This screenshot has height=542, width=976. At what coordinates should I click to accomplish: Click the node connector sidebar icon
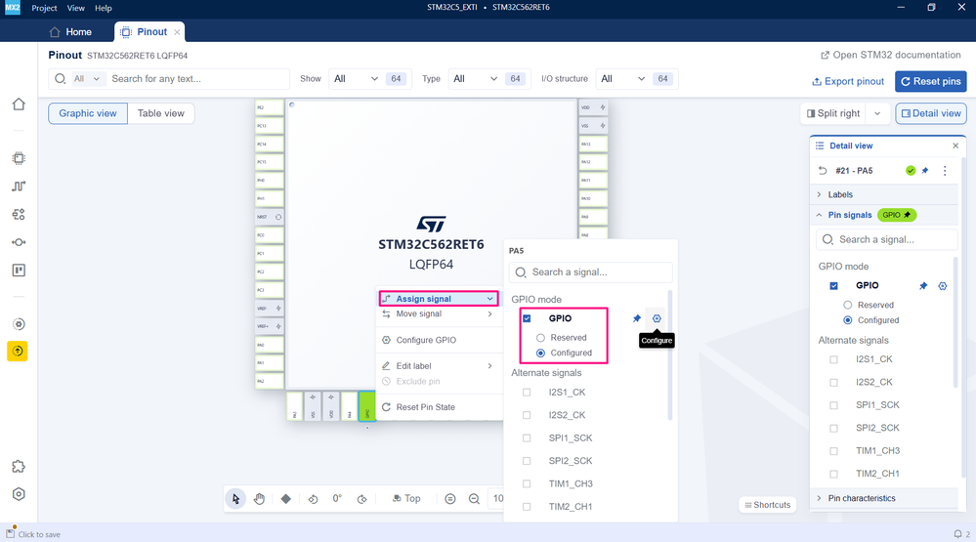click(x=19, y=242)
